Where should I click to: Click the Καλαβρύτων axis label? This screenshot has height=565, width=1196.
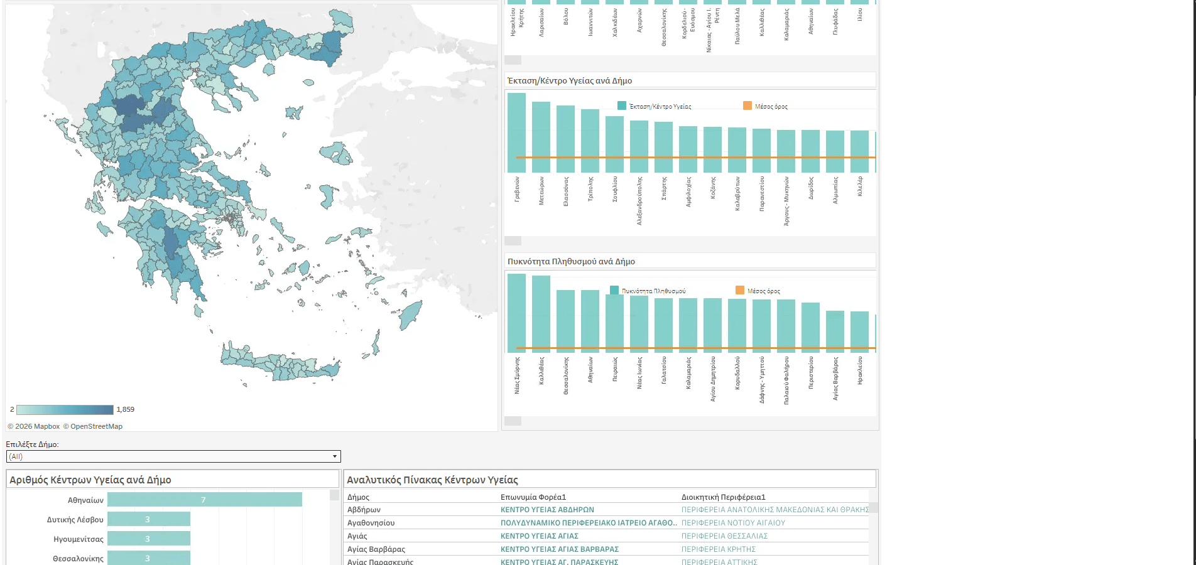(x=737, y=193)
